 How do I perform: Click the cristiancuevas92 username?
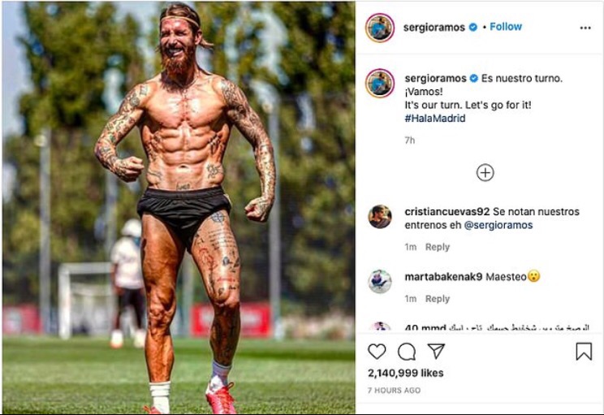(447, 211)
